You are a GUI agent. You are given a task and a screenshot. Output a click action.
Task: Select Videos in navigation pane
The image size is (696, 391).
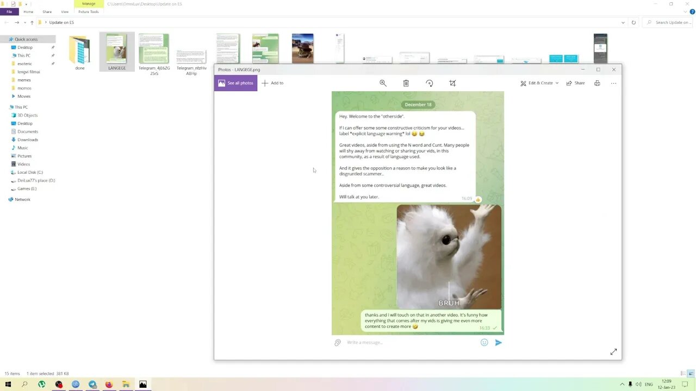[x=23, y=164]
